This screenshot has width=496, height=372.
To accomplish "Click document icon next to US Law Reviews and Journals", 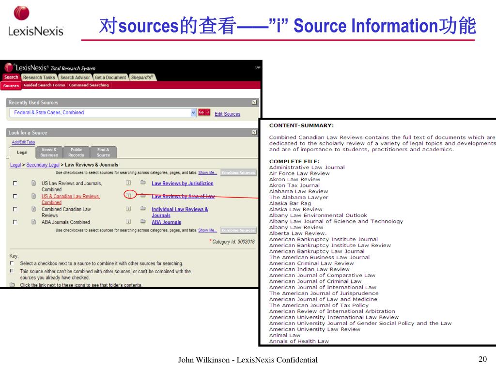I will [33, 183].
